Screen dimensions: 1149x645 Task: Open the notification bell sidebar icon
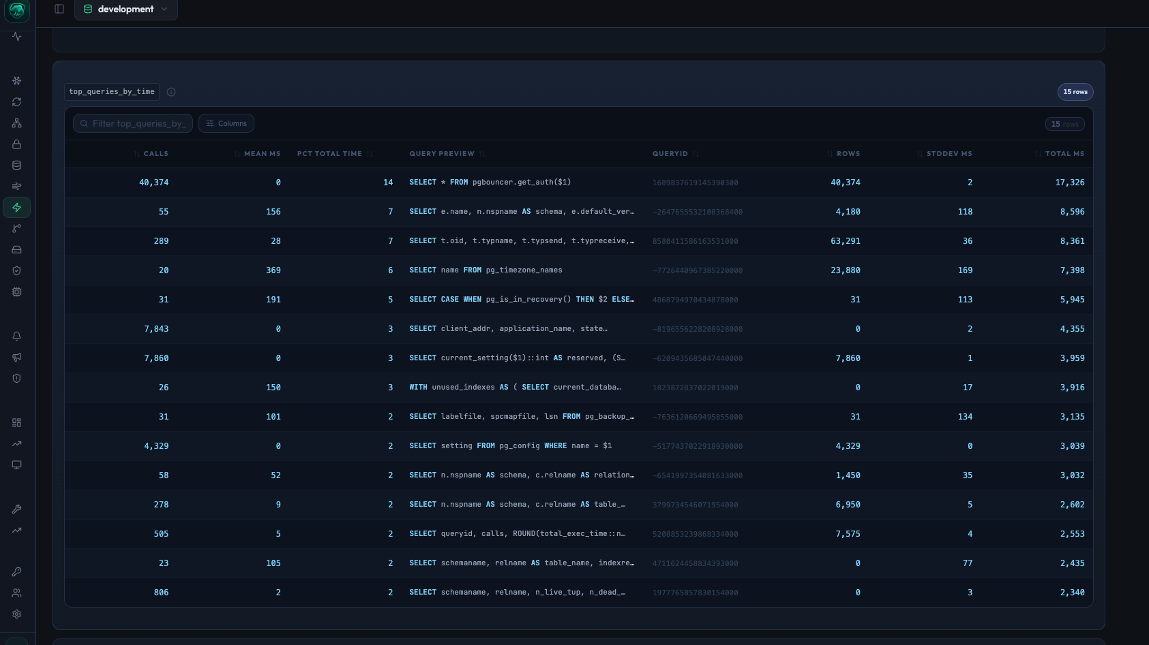[17, 336]
